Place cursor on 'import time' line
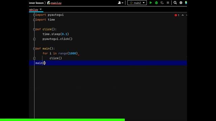The width and height of the screenshot is (216, 121). click(45, 19)
